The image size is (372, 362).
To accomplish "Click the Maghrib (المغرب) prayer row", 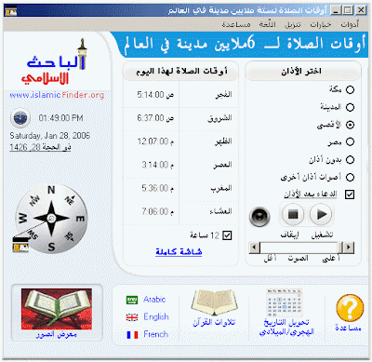I will (x=181, y=188).
